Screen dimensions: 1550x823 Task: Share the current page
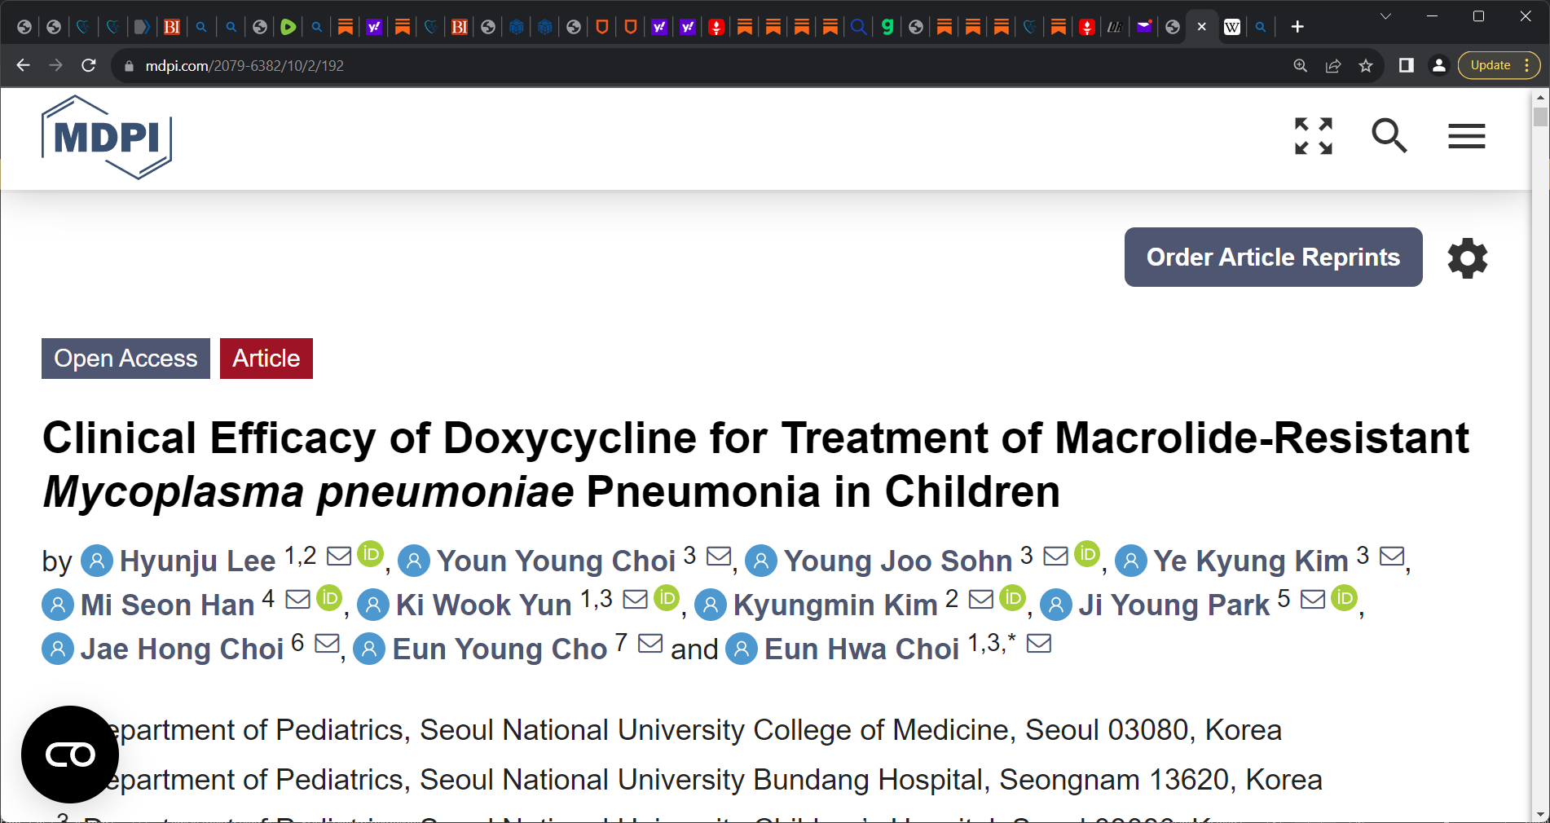tap(1333, 65)
